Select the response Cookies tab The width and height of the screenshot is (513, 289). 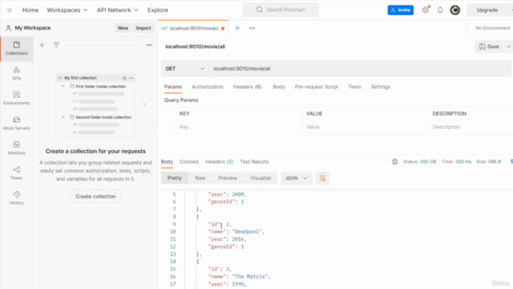click(189, 162)
